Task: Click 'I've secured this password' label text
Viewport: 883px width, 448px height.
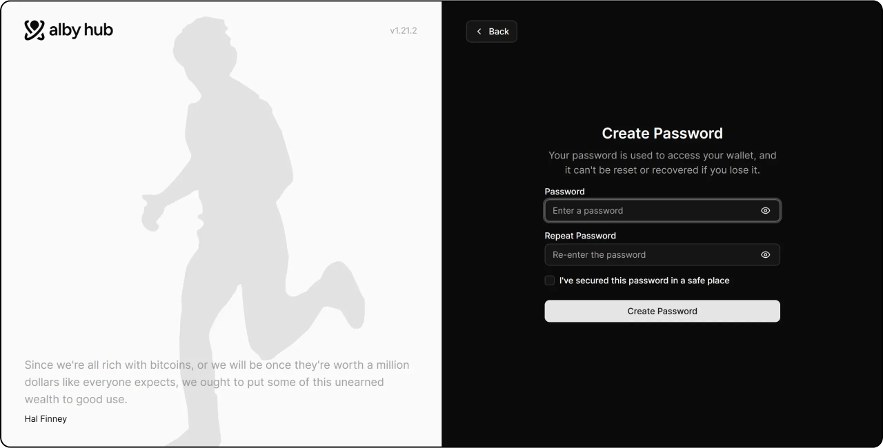Action: coord(644,281)
